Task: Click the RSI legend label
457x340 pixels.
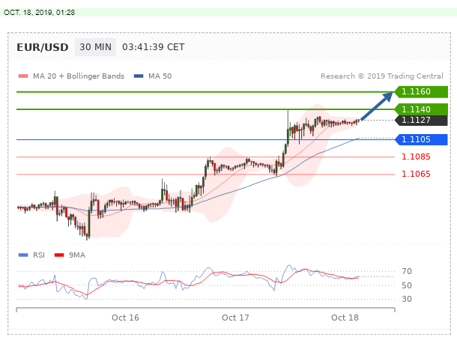Action: [39, 255]
